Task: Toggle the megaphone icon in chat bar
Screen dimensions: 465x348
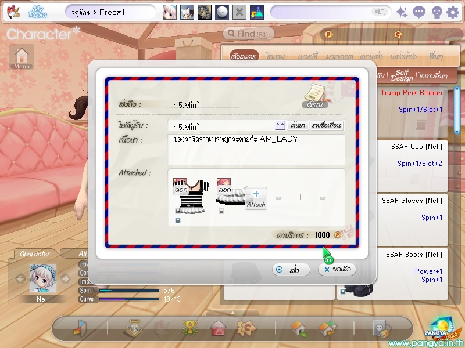Action: (x=380, y=12)
